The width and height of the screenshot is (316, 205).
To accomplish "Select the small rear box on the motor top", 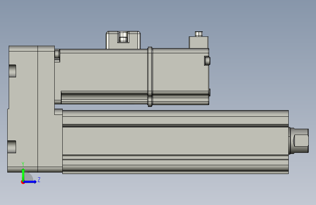I will [199, 42].
